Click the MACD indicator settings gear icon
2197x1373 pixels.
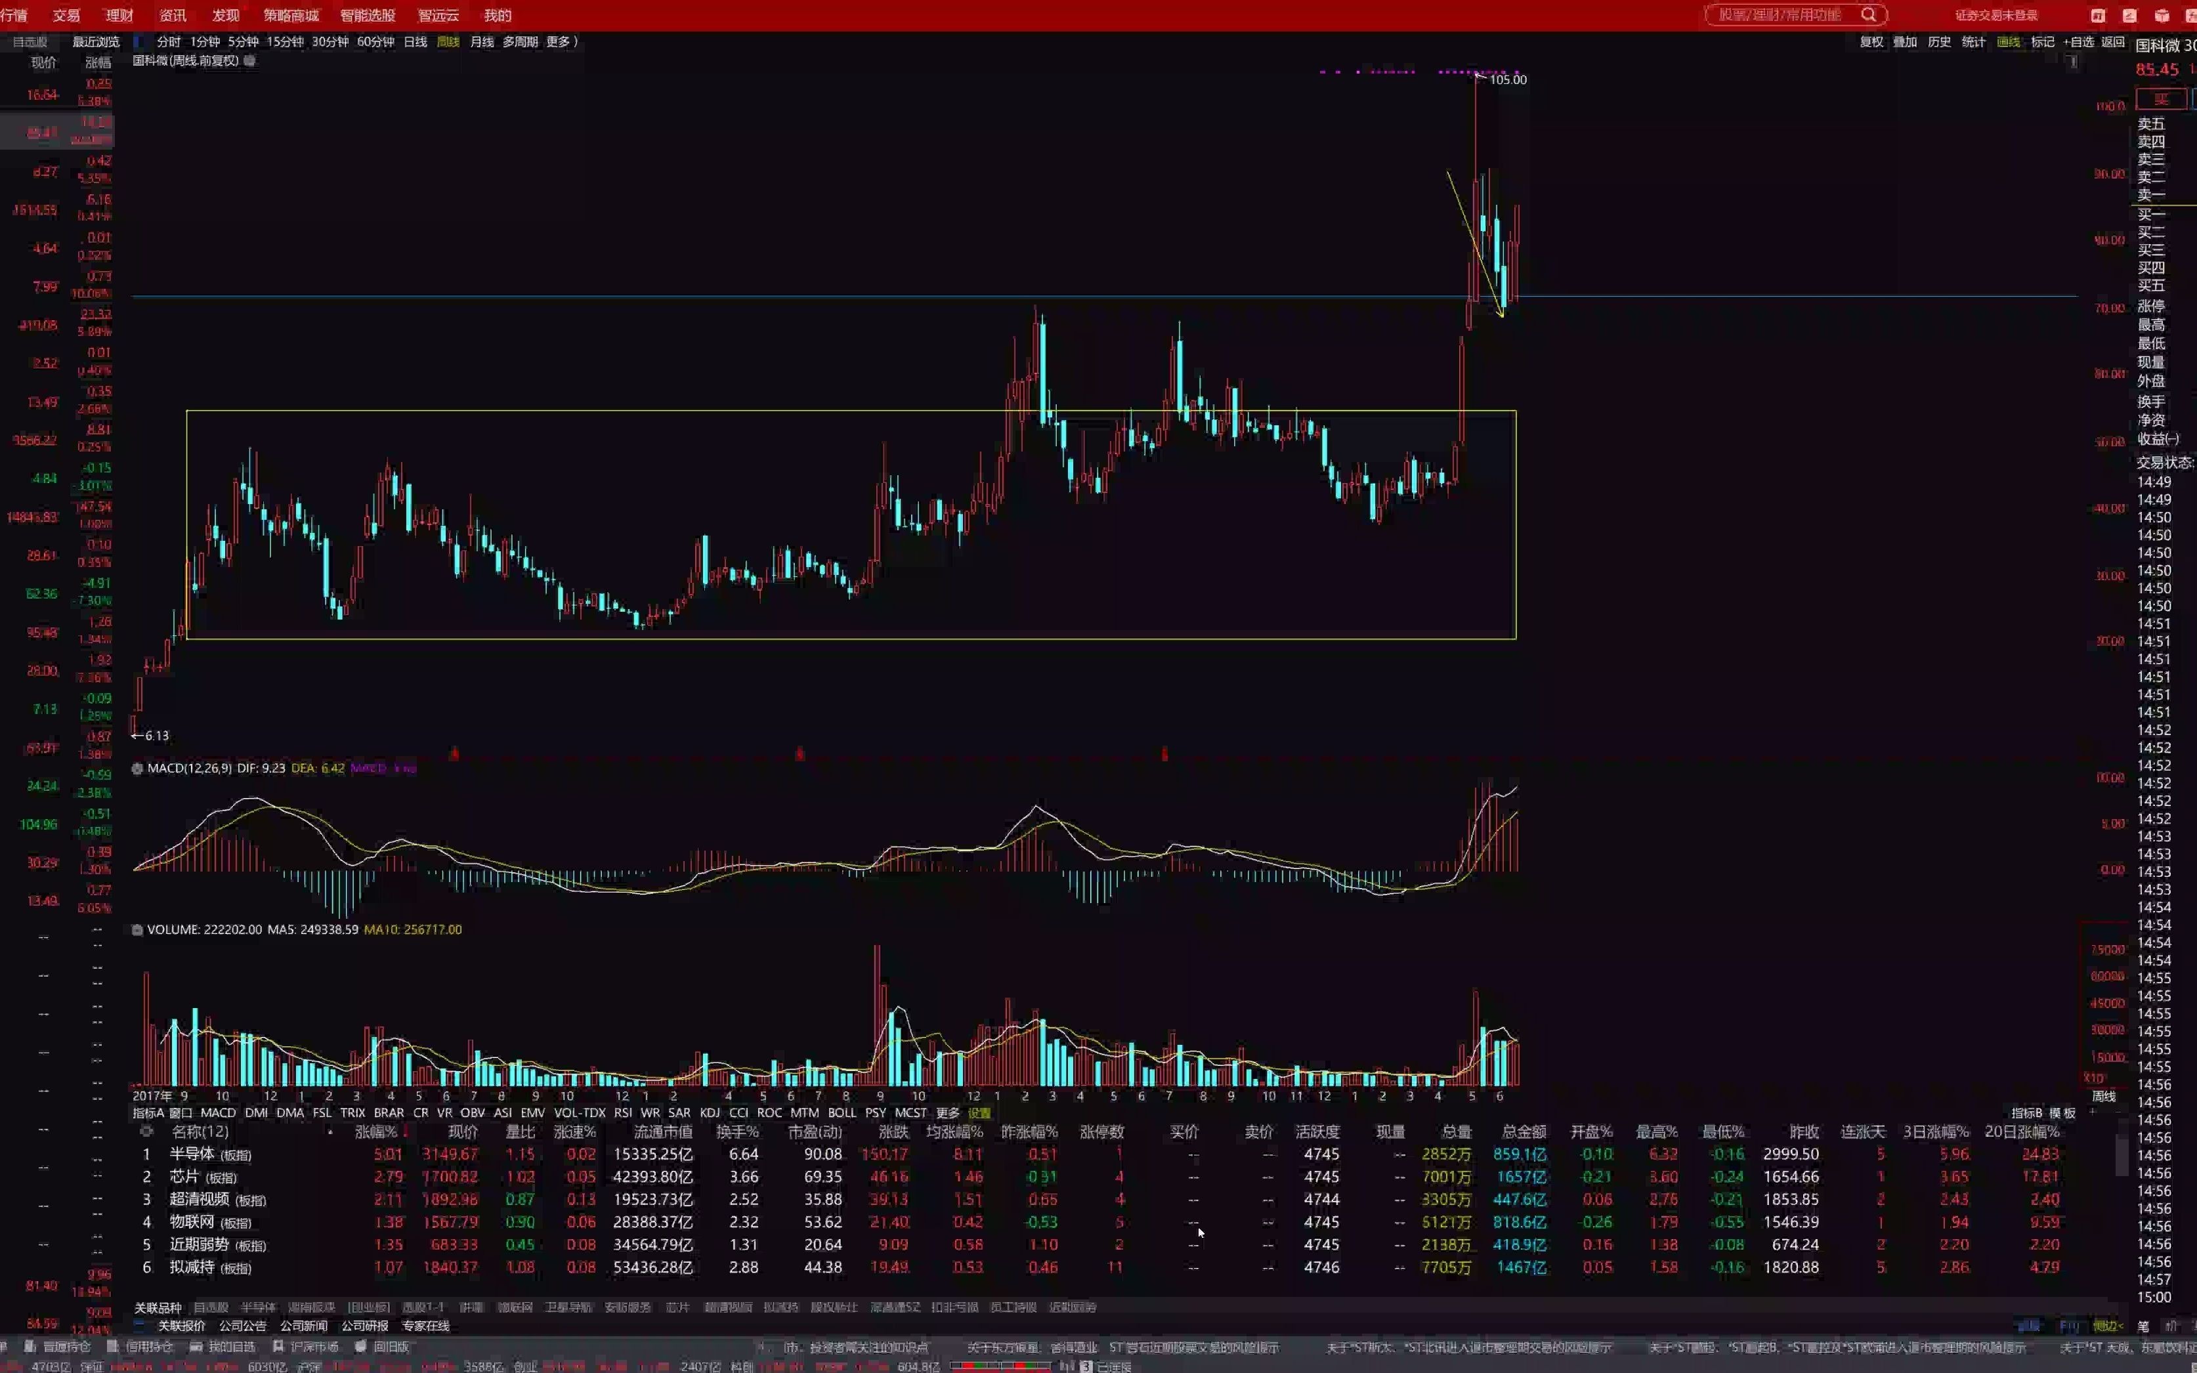click(137, 769)
